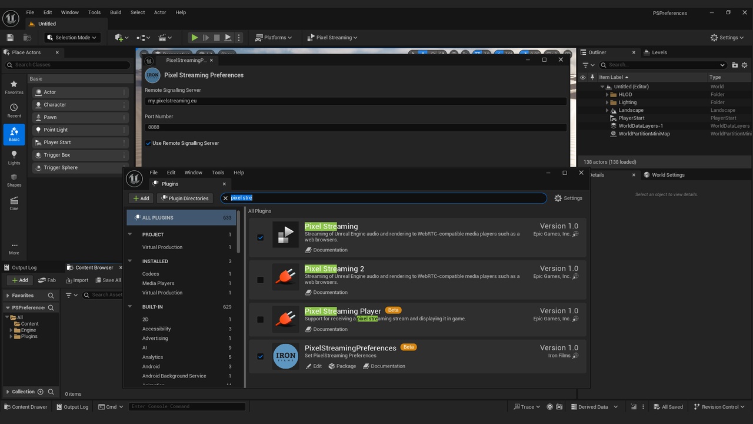Open the Window menu in Plugins window
The image size is (753, 424).
point(193,173)
